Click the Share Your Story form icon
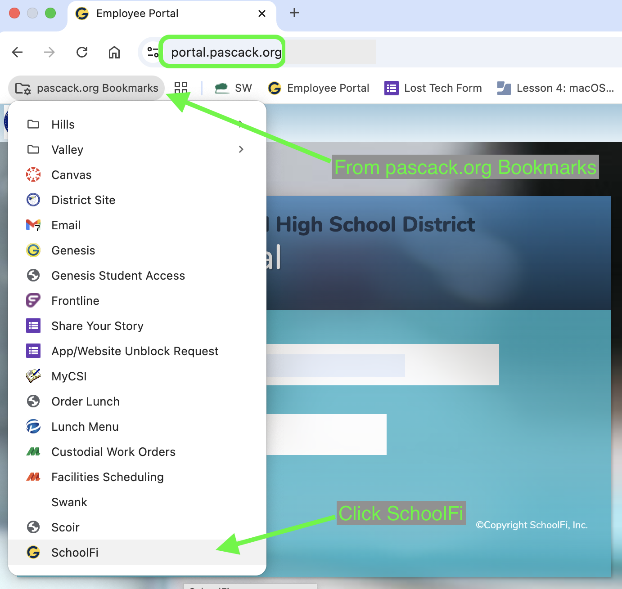622x589 pixels. [33, 326]
